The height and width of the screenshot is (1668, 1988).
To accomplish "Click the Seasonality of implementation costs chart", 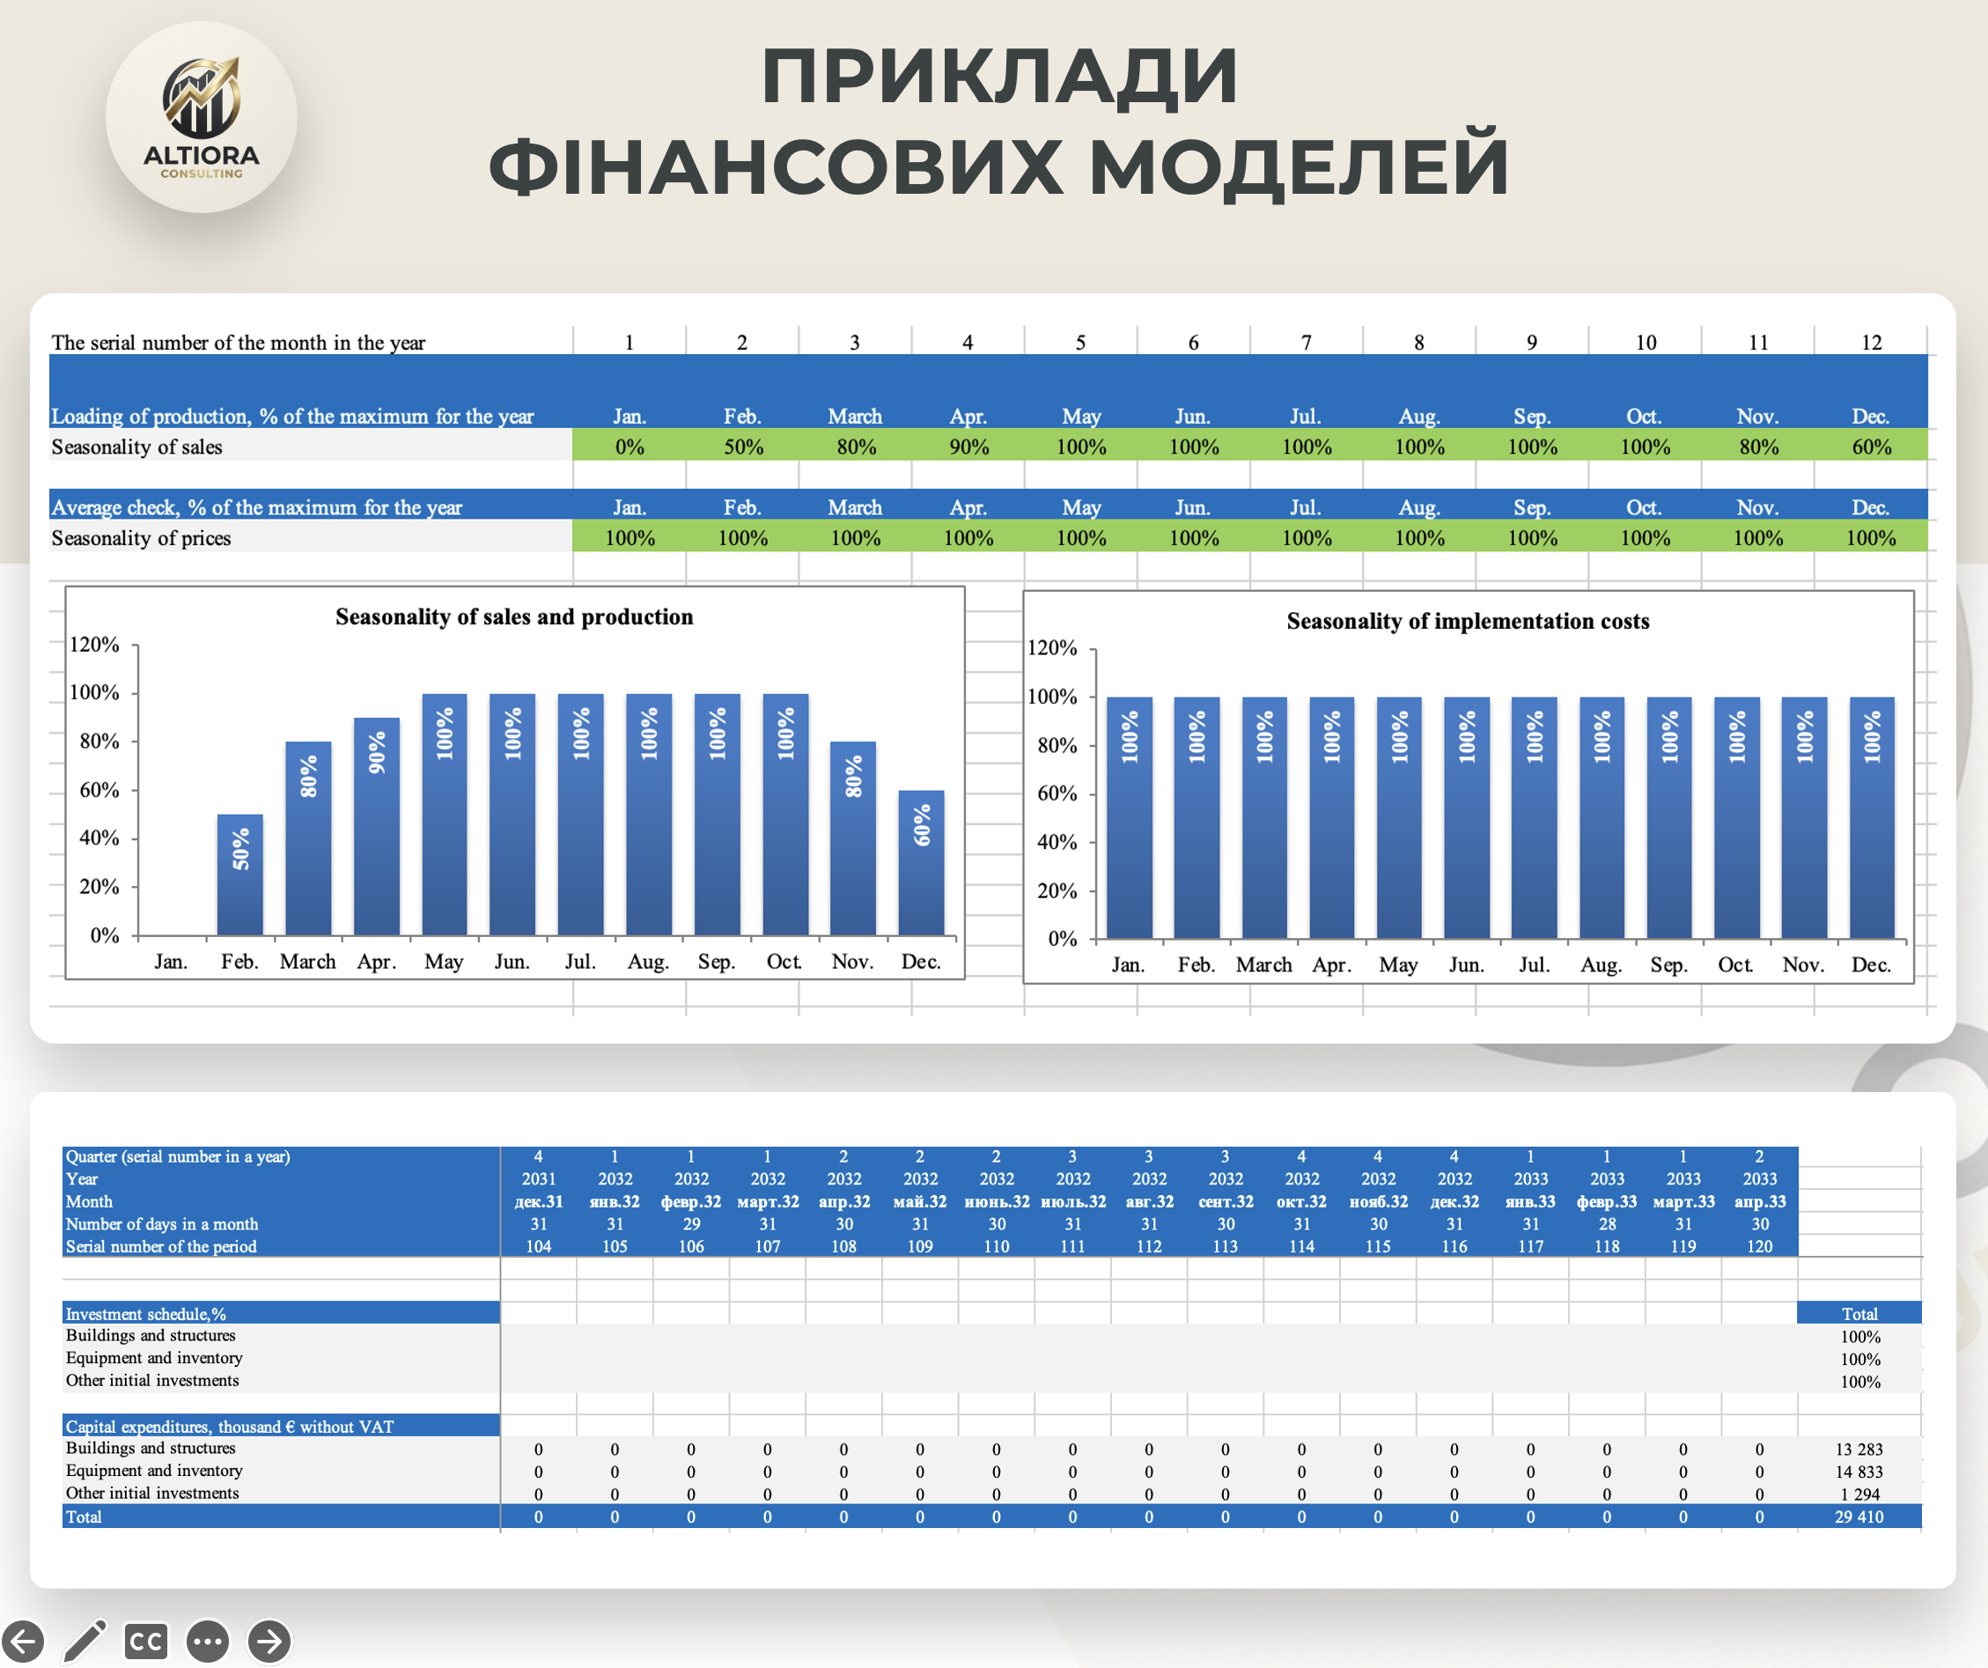I will (x=1469, y=787).
